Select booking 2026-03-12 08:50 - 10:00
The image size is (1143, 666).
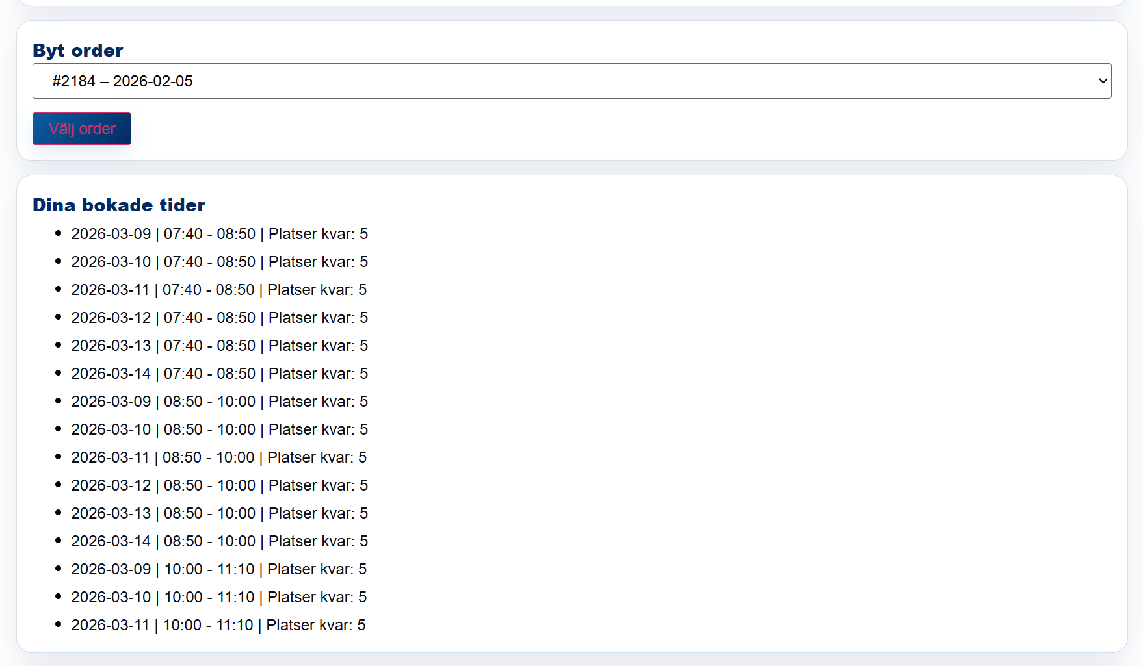click(x=219, y=485)
